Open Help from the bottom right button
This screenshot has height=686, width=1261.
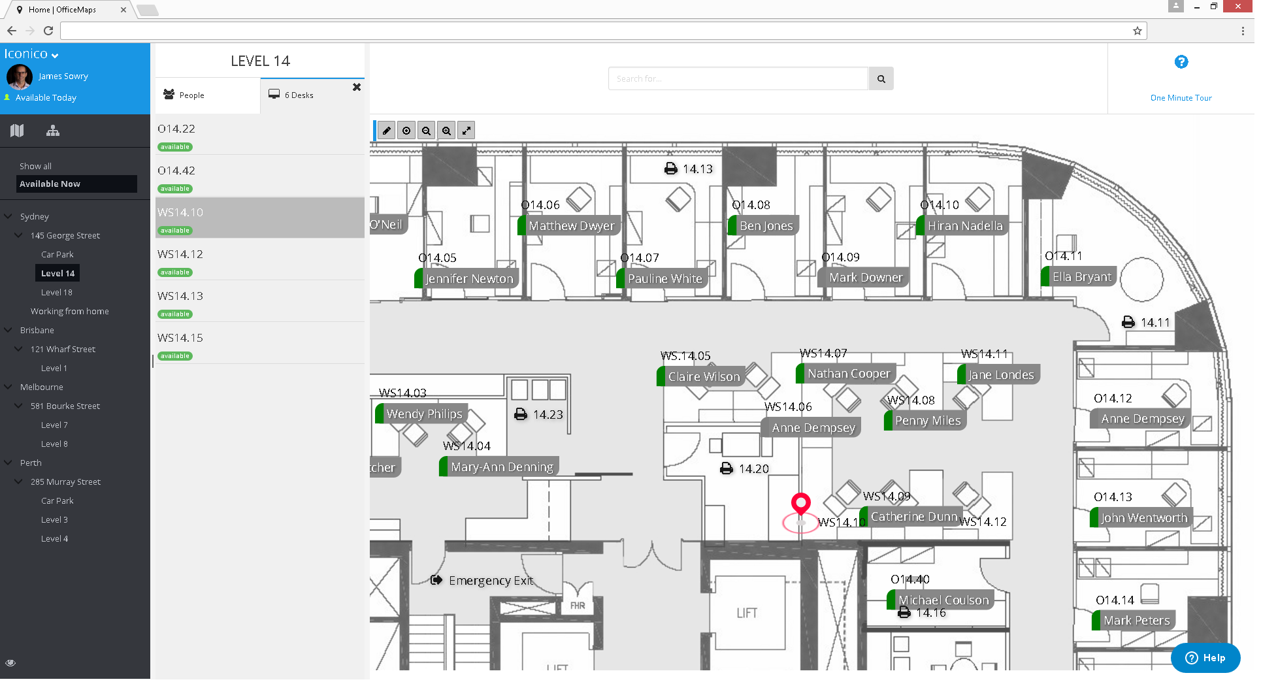click(1205, 658)
